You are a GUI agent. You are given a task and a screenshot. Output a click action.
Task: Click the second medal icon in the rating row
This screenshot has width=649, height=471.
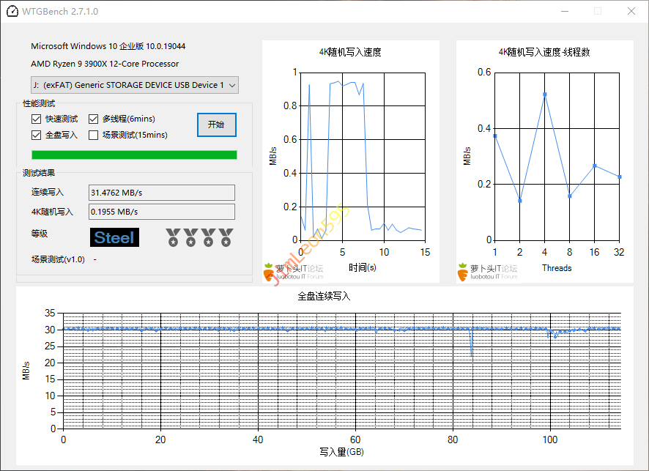tap(190, 237)
